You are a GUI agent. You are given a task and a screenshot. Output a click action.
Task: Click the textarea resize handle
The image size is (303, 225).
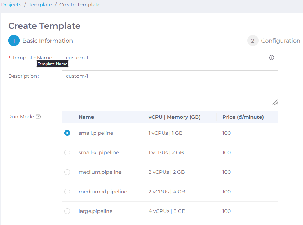tap(276, 102)
